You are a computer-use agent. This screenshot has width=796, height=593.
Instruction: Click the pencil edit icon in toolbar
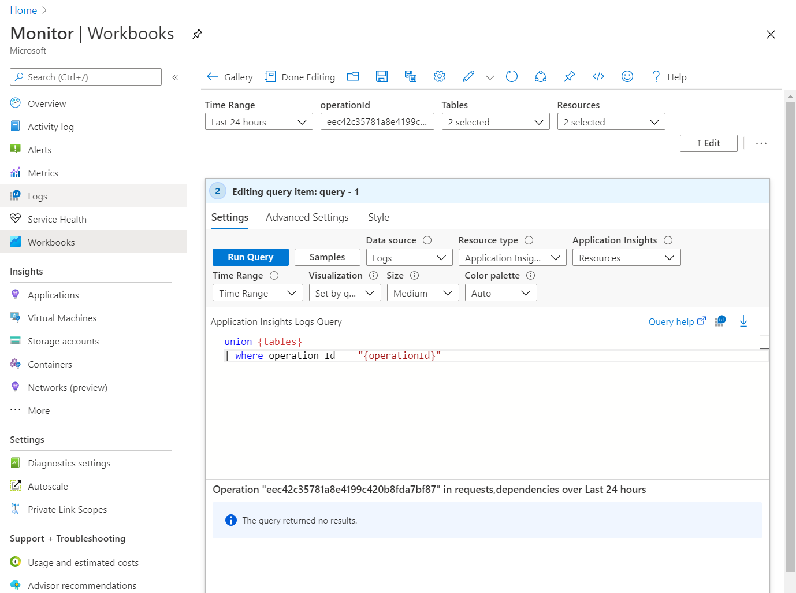tap(468, 76)
